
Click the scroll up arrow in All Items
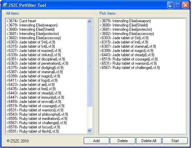click(x=90, y=22)
